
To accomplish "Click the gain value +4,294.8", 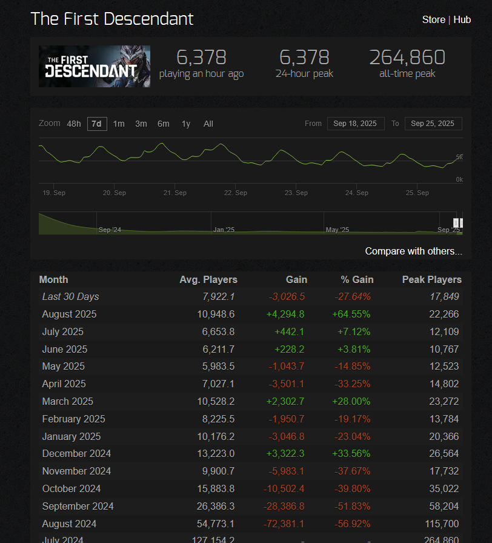I will pyautogui.click(x=285, y=314).
